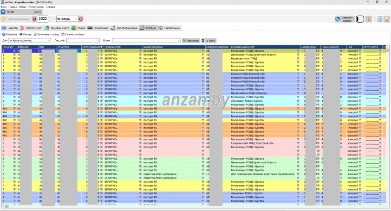The image size is (391, 211).
Task: Open the Лиц.счёт dropdown
Action: point(98,41)
